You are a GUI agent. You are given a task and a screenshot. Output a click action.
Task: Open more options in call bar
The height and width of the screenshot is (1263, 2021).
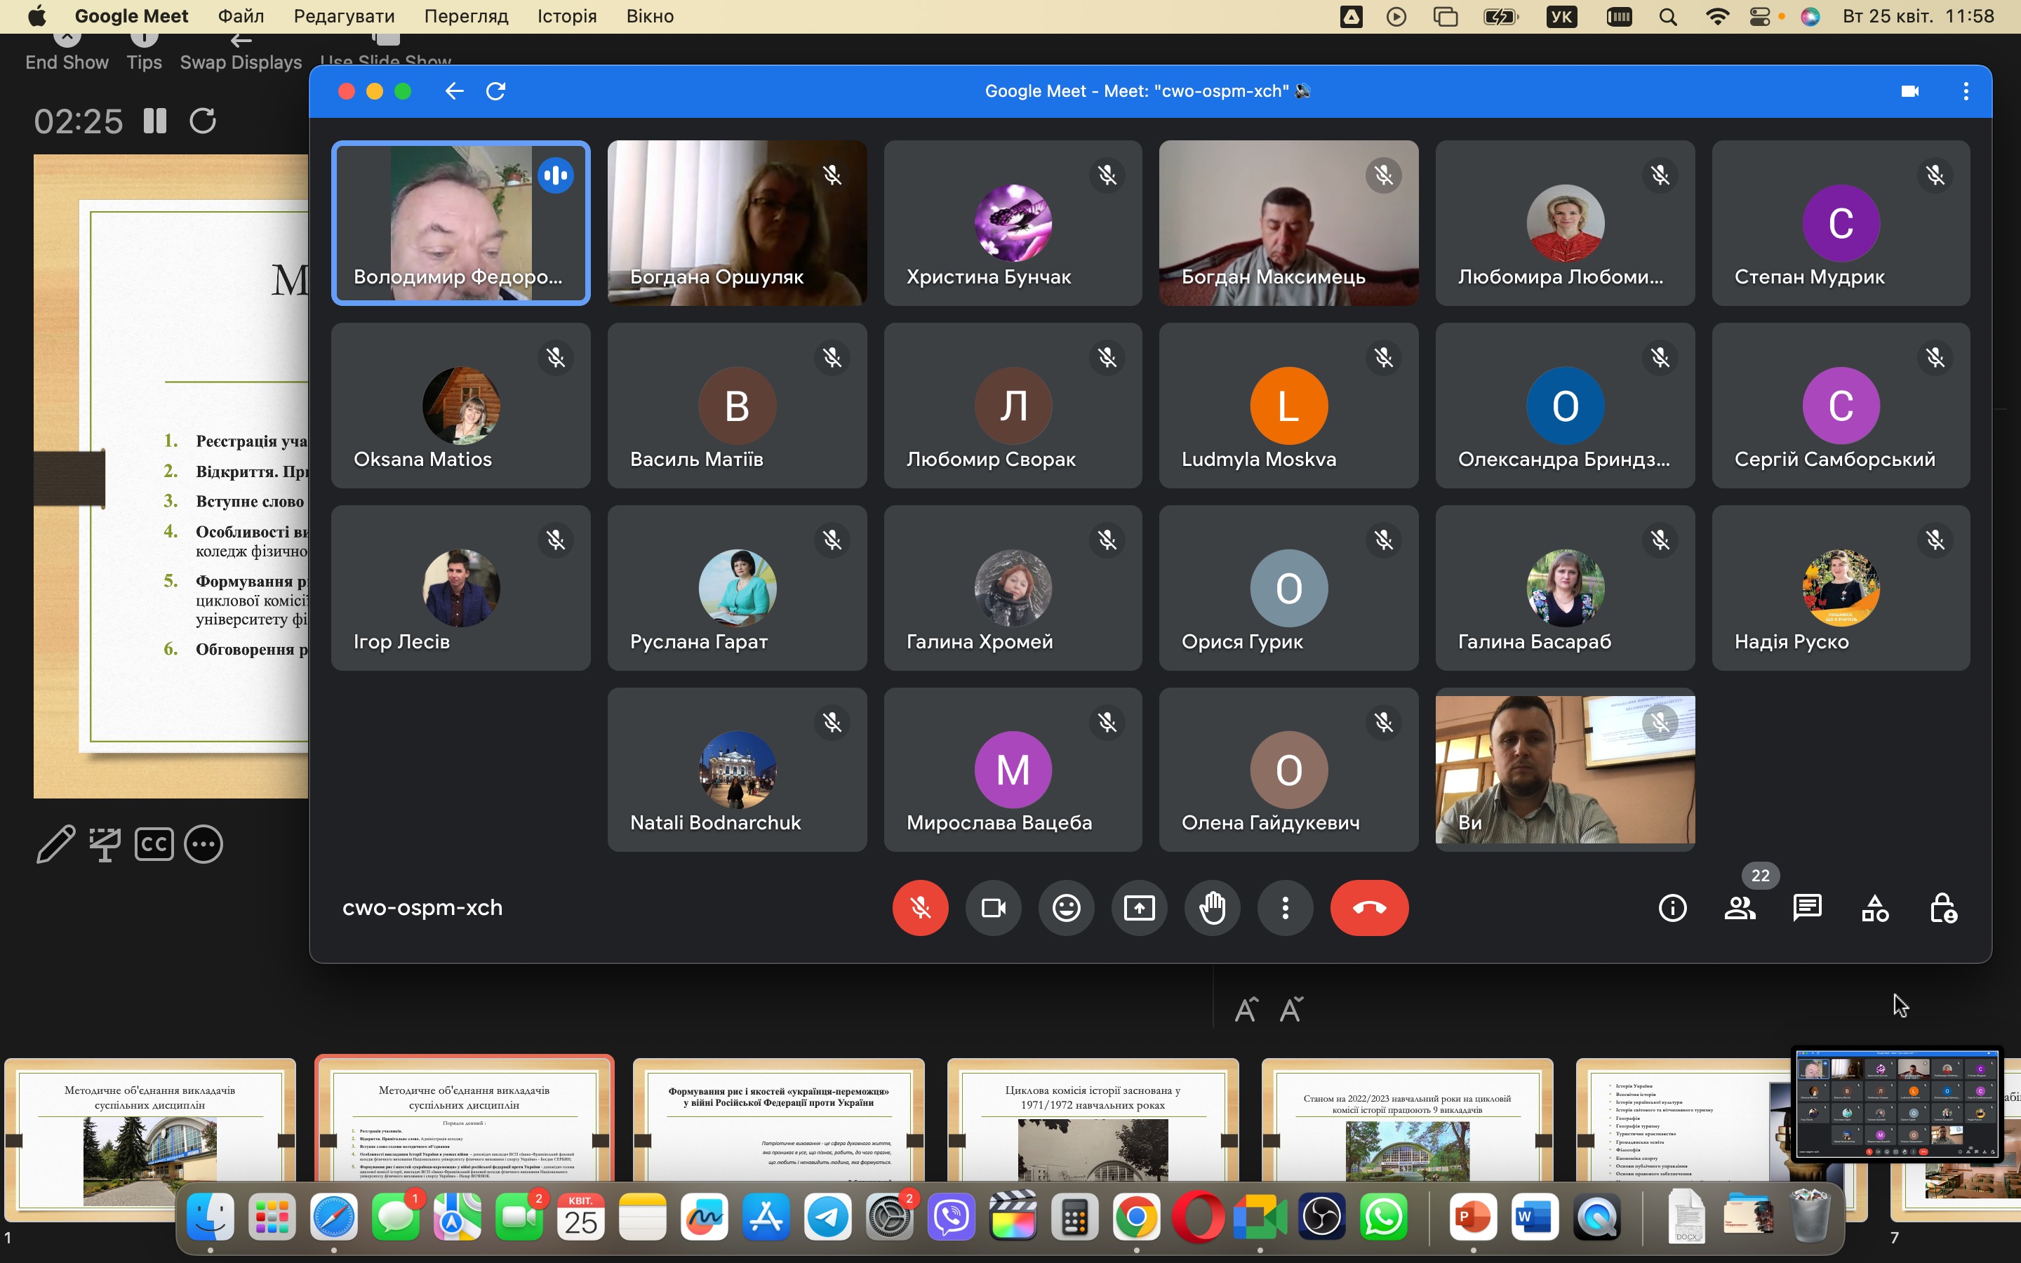[1286, 908]
